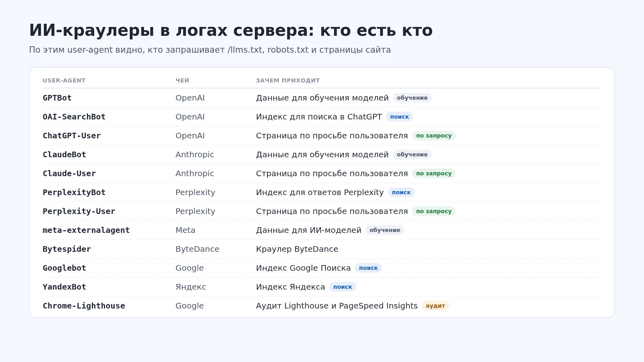644x362 pixels.
Task: Click "Данные для обучения моделей" in ClaudeBot row
Action: (322, 154)
